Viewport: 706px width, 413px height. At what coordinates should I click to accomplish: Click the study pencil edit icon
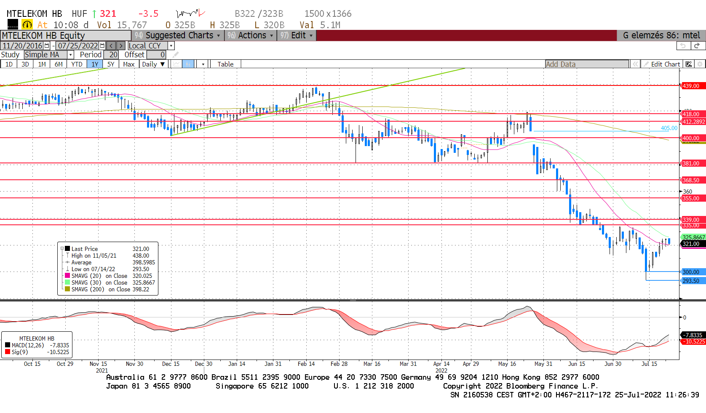tap(176, 55)
